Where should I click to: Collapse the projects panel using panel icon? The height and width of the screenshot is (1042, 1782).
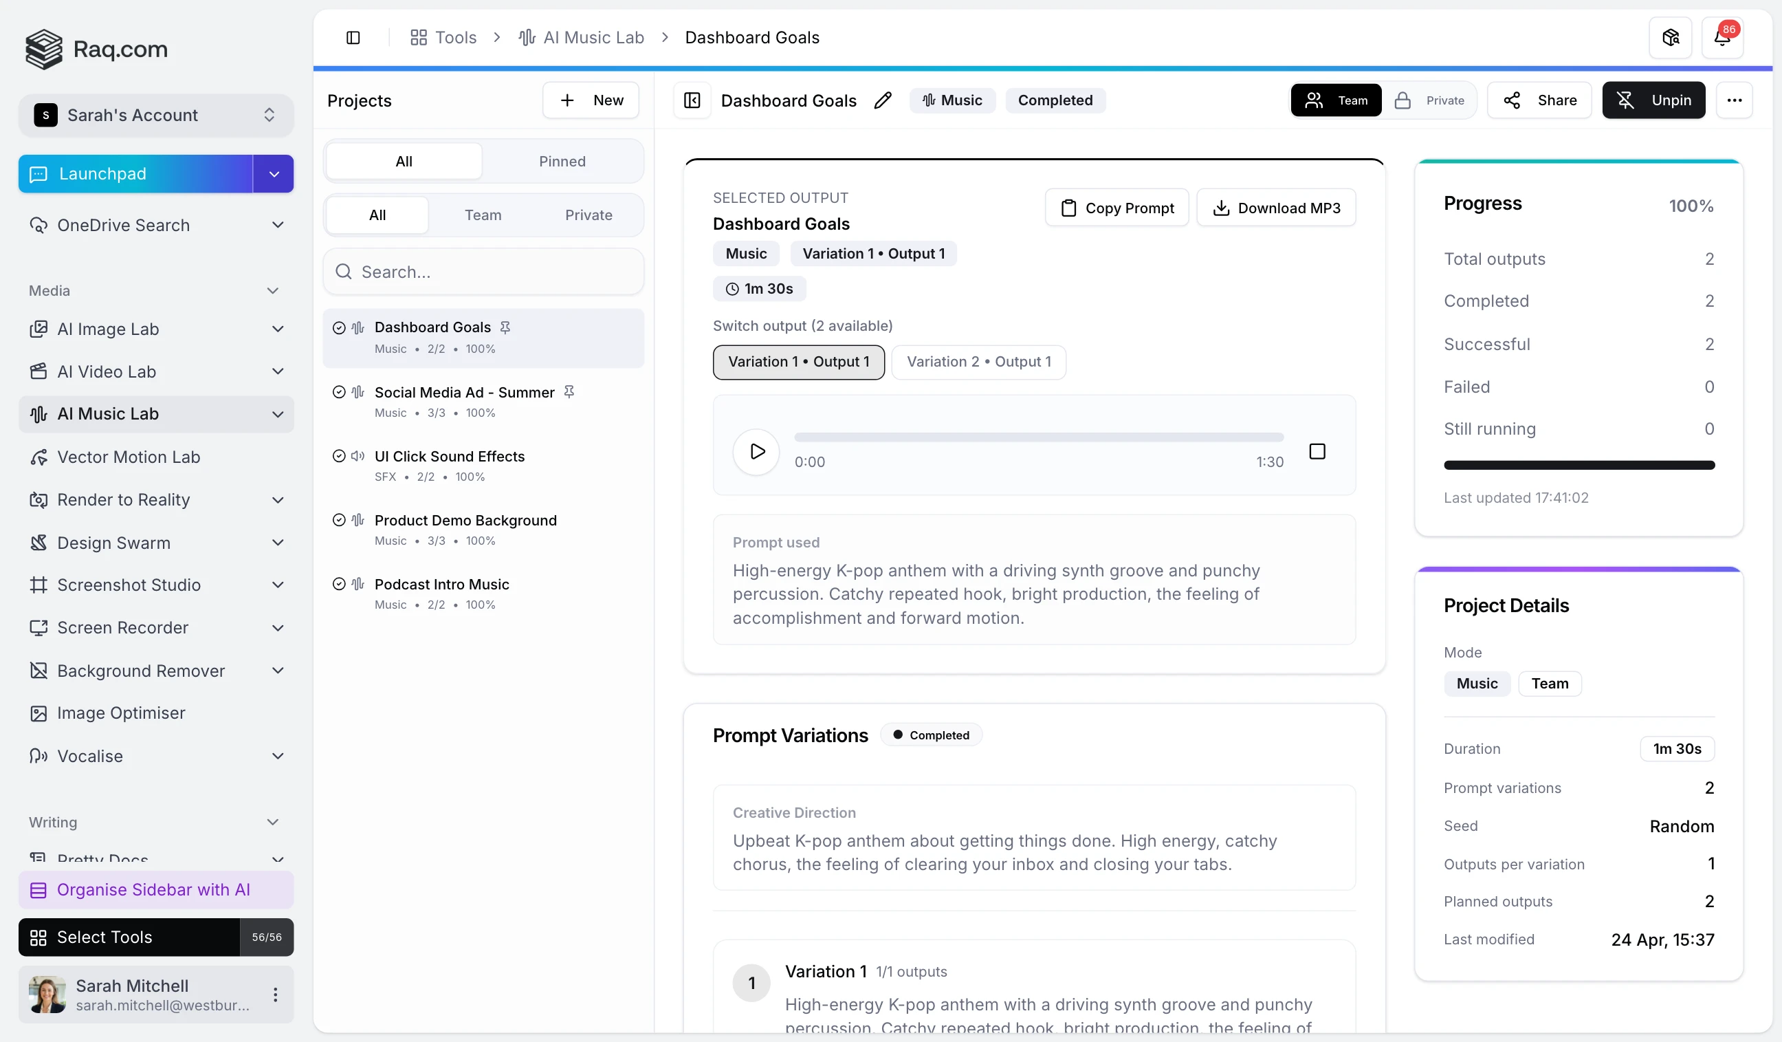click(x=692, y=100)
